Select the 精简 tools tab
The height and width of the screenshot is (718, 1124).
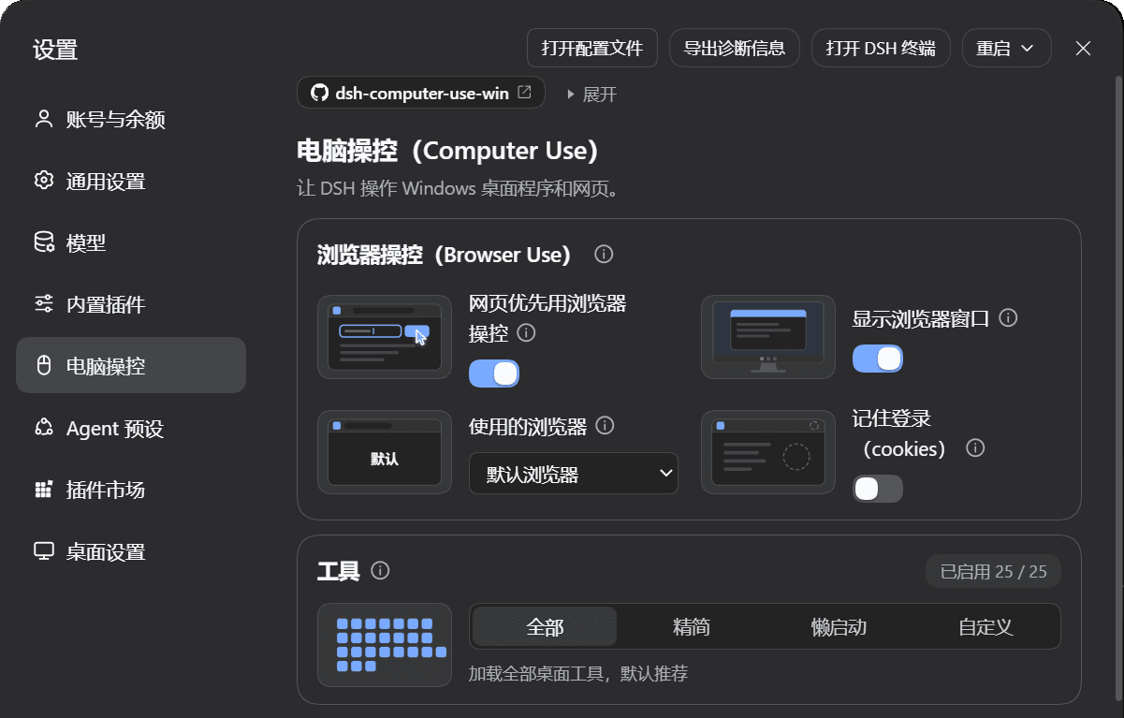click(692, 626)
